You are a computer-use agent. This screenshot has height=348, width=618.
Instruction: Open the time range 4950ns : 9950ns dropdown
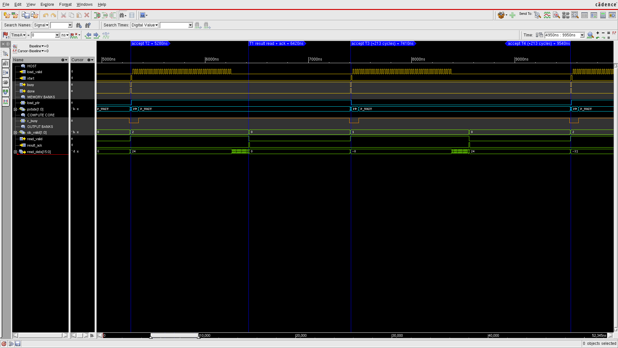[x=582, y=35]
